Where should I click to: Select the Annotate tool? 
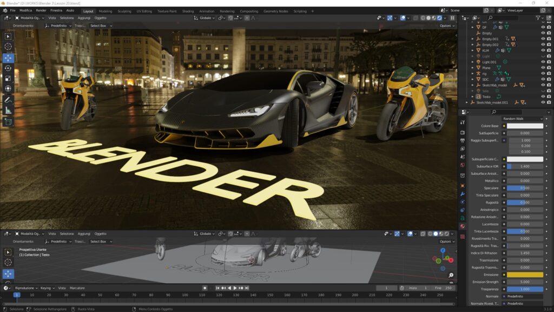point(8,100)
